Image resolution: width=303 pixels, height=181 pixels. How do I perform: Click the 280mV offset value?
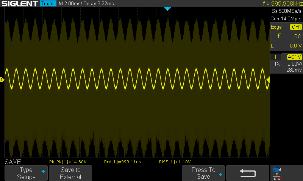click(x=294, y=70)
